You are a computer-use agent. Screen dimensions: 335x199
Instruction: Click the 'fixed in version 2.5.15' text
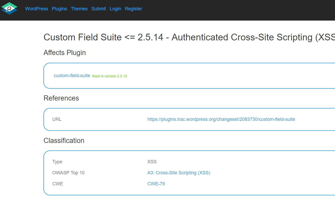click(110, 76)
